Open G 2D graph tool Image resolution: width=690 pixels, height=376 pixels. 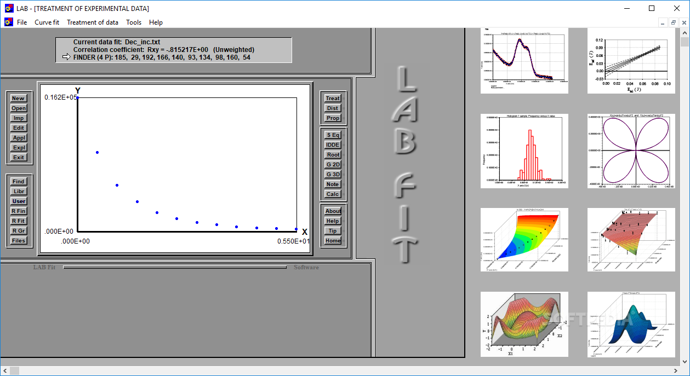[333, 165]
